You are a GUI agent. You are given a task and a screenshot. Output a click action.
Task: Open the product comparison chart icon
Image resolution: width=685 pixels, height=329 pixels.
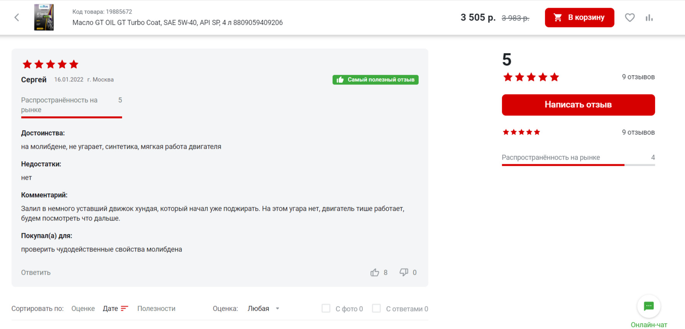(x=649, y=17)
